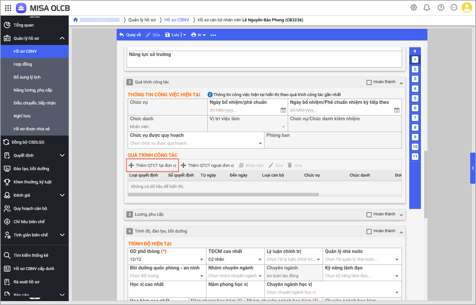Jump to section 5 in side navigator
This screenshot has width=476, height=305.
[x=415, y=98]
